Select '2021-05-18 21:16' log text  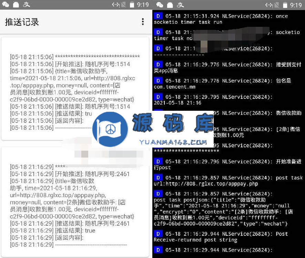point(177,103)
